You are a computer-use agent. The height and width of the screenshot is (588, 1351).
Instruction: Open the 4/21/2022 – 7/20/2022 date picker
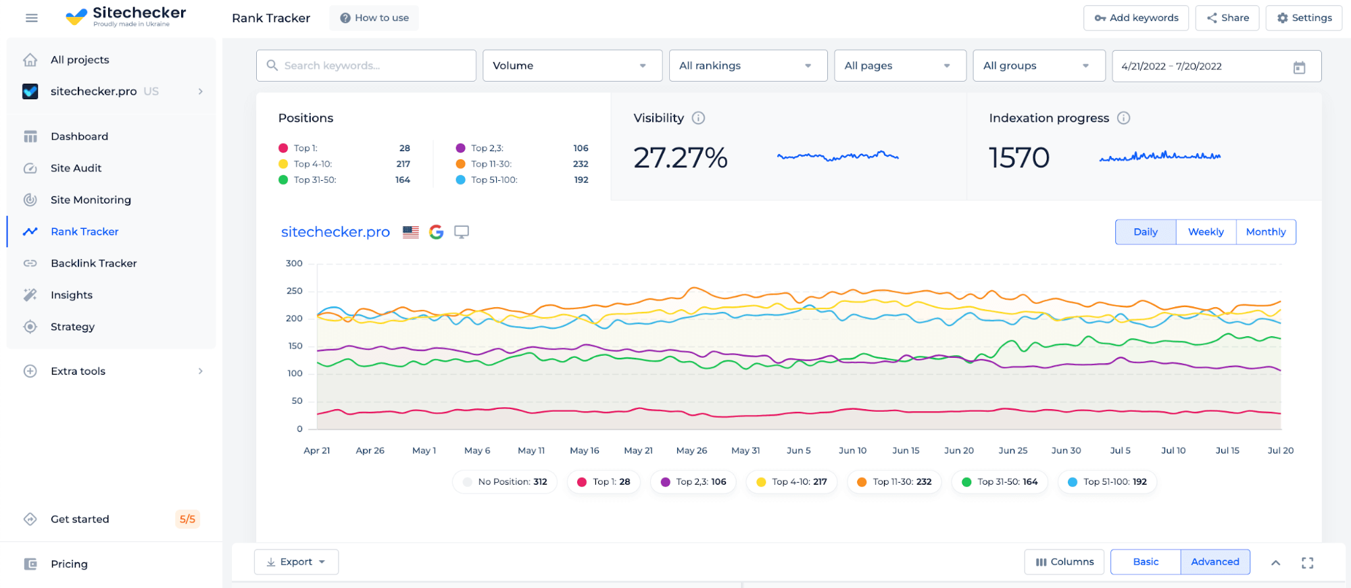(1217, 66)
